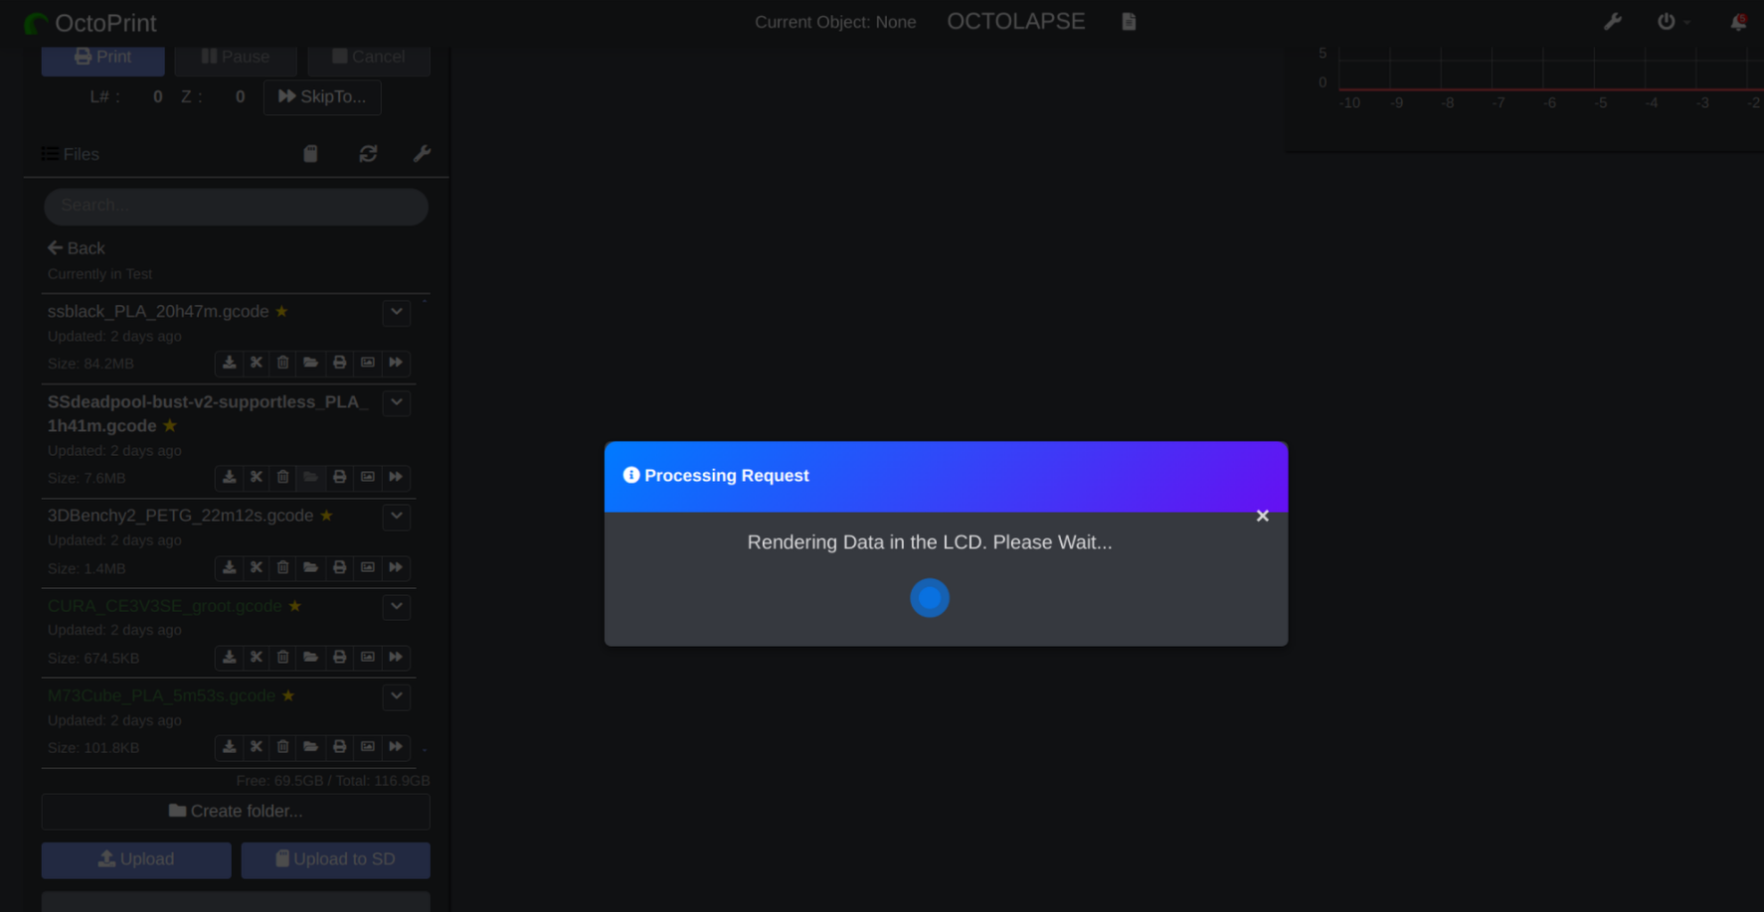Viewport: 1764px width, 912px height.
Task: Click Upload to SD button
Action: pyautogui.click(x=336, y=860)
